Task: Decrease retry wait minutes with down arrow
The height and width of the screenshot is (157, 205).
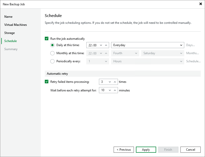Action: [x=110, y=90]
